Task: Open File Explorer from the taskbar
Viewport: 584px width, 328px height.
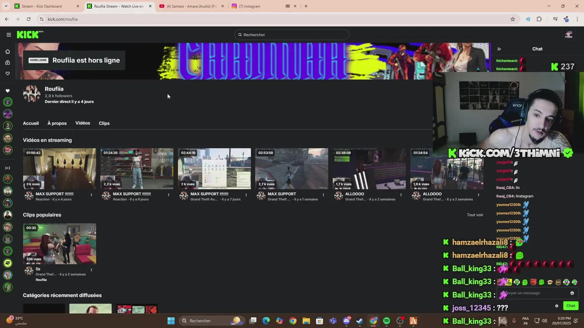Action: 306,321
